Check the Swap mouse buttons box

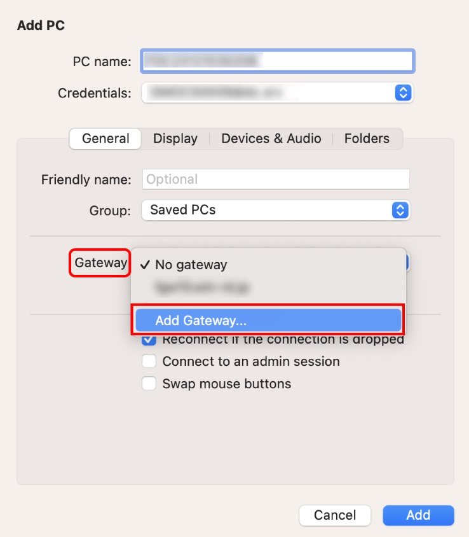149,384
